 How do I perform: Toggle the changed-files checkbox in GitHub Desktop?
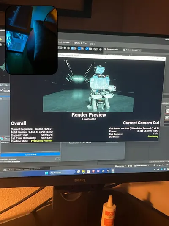(1, 98)
